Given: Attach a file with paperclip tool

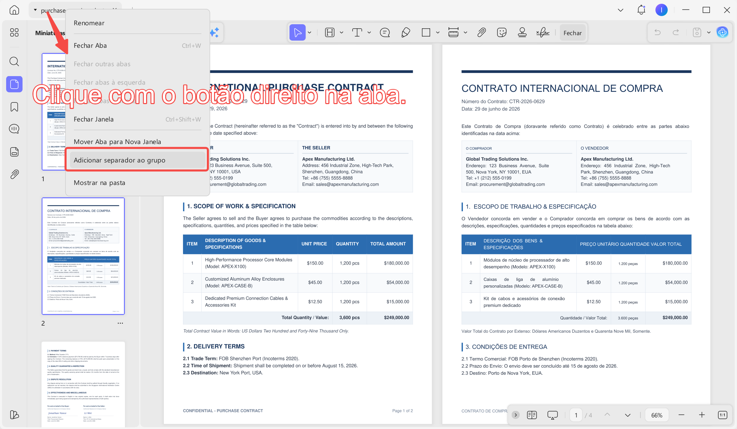Looking at the screenshot, I should (x=481, y=33).
